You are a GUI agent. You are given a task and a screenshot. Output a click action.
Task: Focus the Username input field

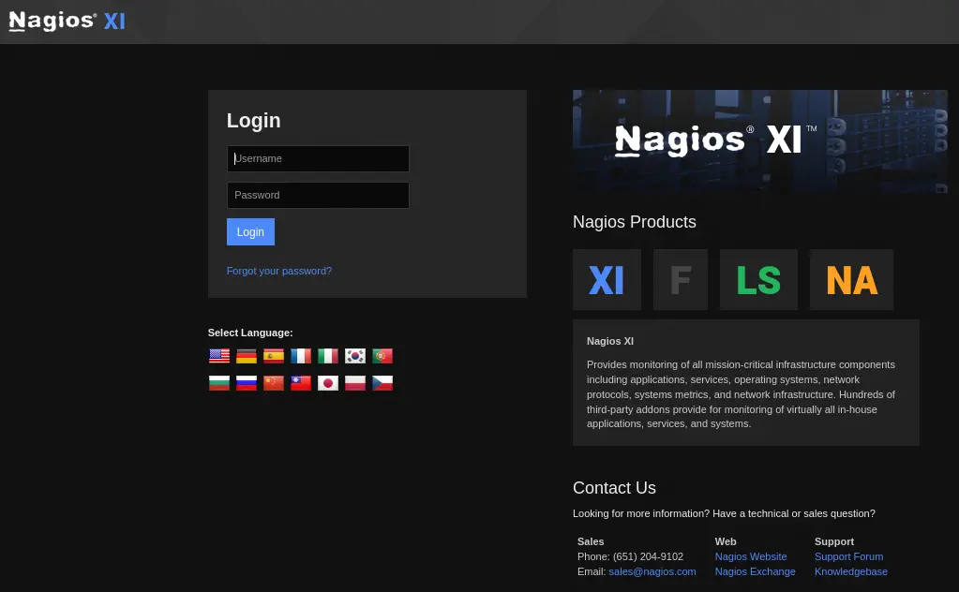[x=318, y=158]
